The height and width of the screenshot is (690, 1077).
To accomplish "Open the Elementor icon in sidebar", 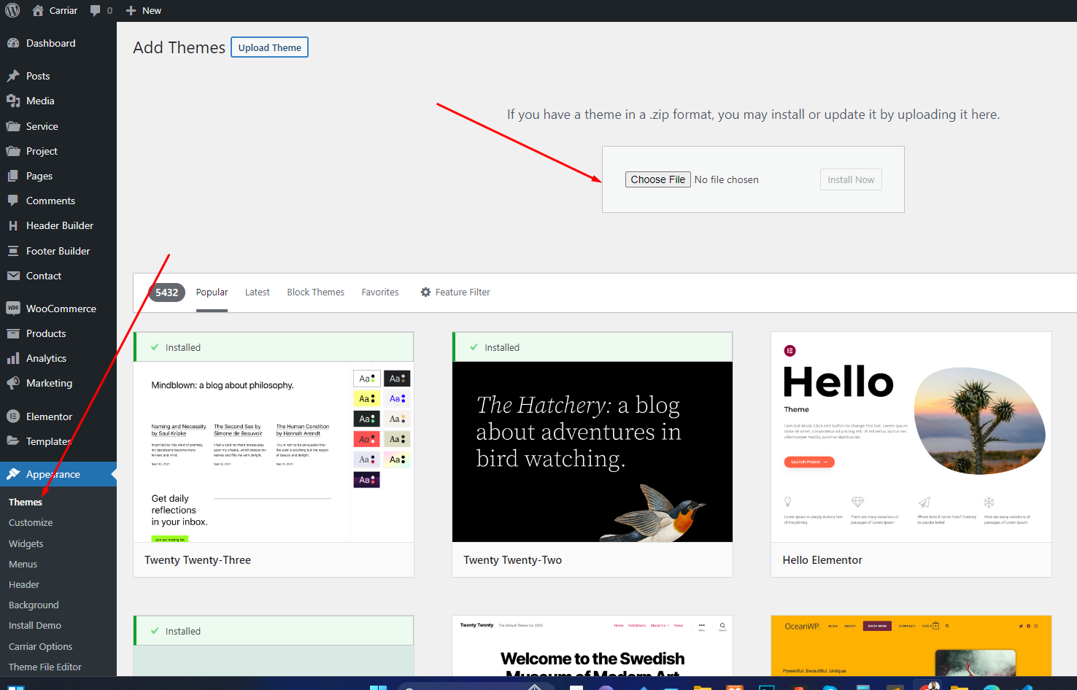I will [13, 416].
